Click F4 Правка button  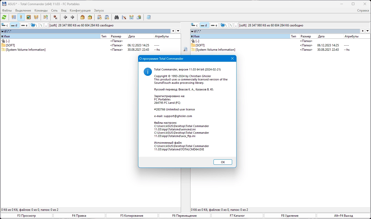tap(79, 216)
